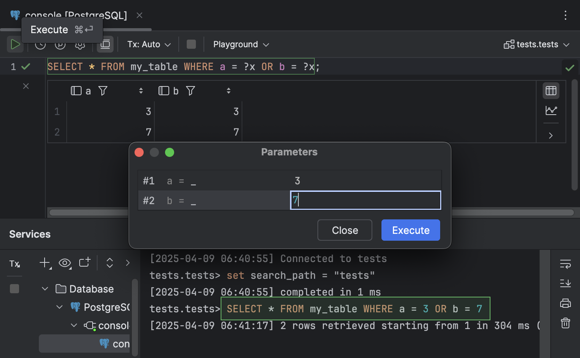Screen dimensions: 580x358
Task: Toggle the eye preview options in Services toolbar
Action: point(65,263)
